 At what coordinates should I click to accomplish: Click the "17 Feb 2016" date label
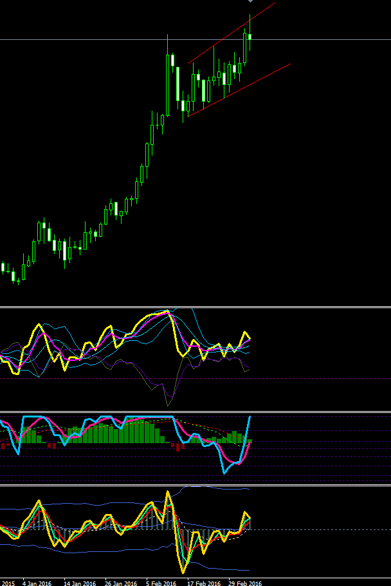(x=204, y=583)
